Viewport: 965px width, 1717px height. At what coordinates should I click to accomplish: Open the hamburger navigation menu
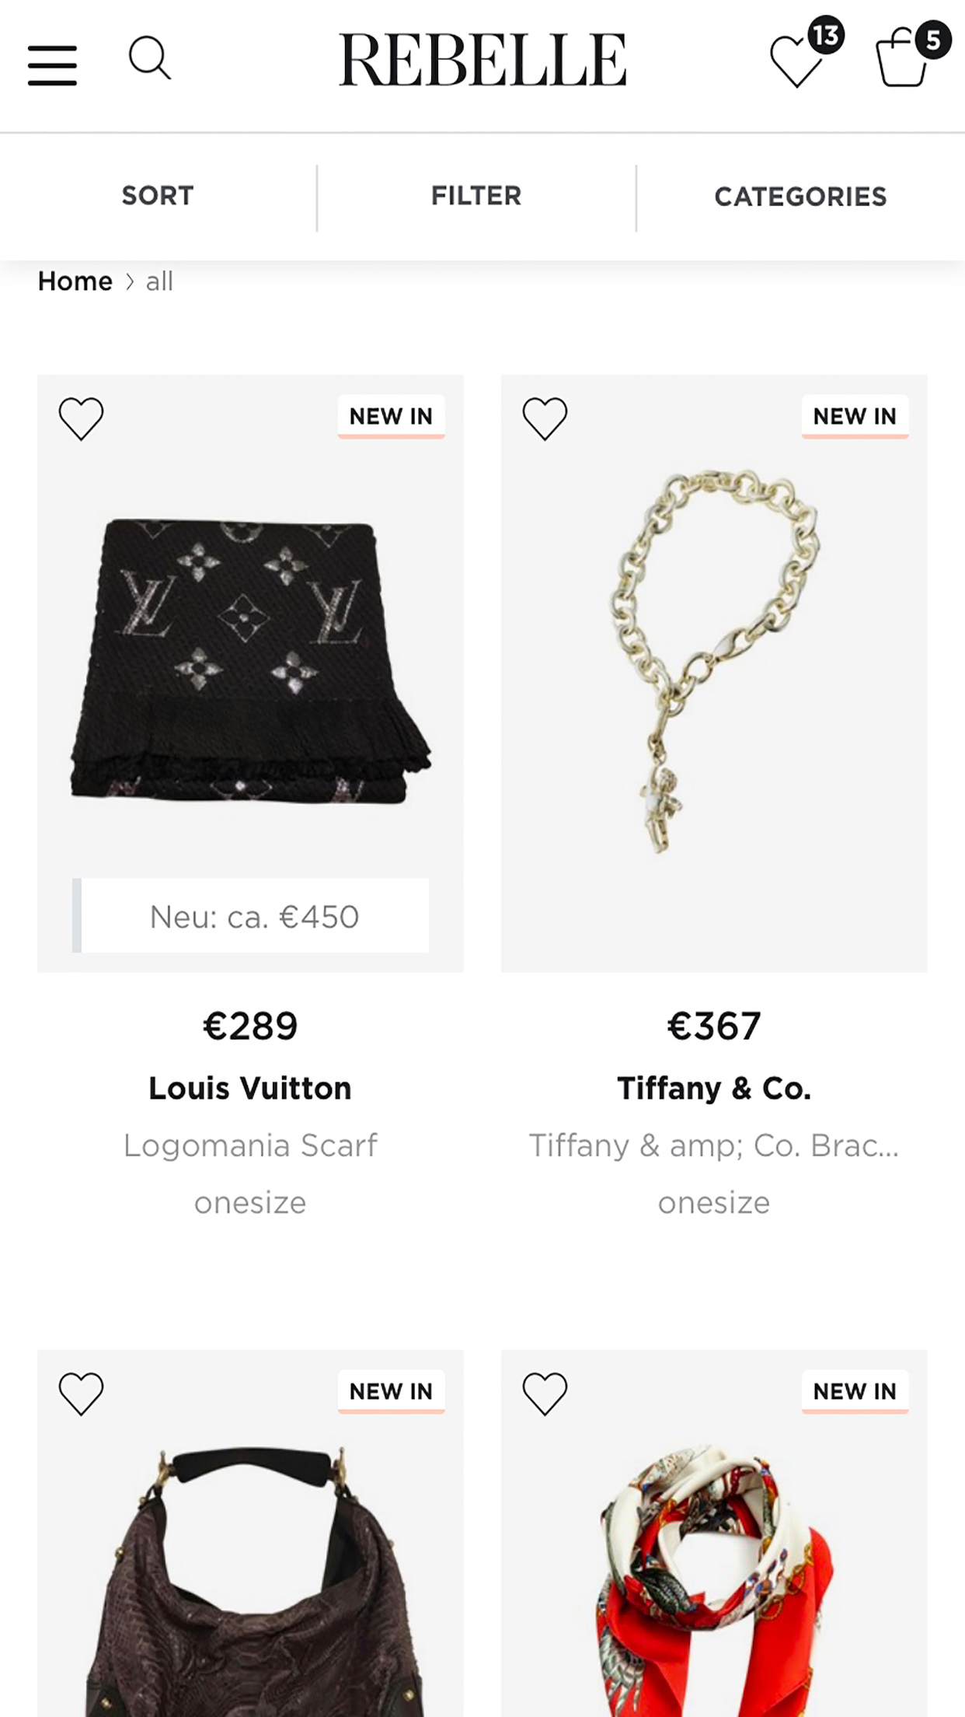click(x=52, y=65)
